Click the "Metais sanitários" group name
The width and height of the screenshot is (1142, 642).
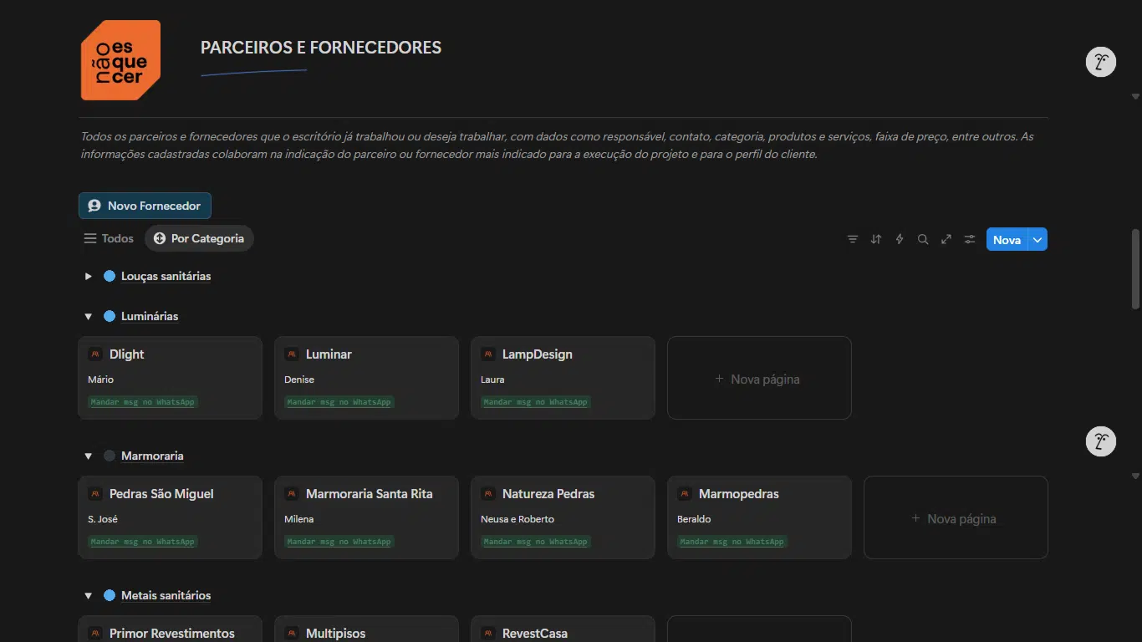166,595
